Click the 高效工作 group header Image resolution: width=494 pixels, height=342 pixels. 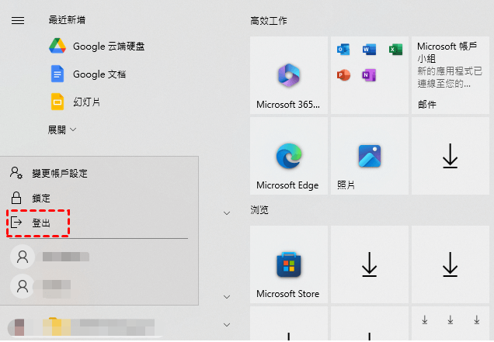point(269,21)
